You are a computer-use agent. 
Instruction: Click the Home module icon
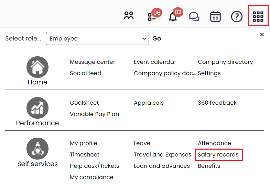click(x=37, y=67)
